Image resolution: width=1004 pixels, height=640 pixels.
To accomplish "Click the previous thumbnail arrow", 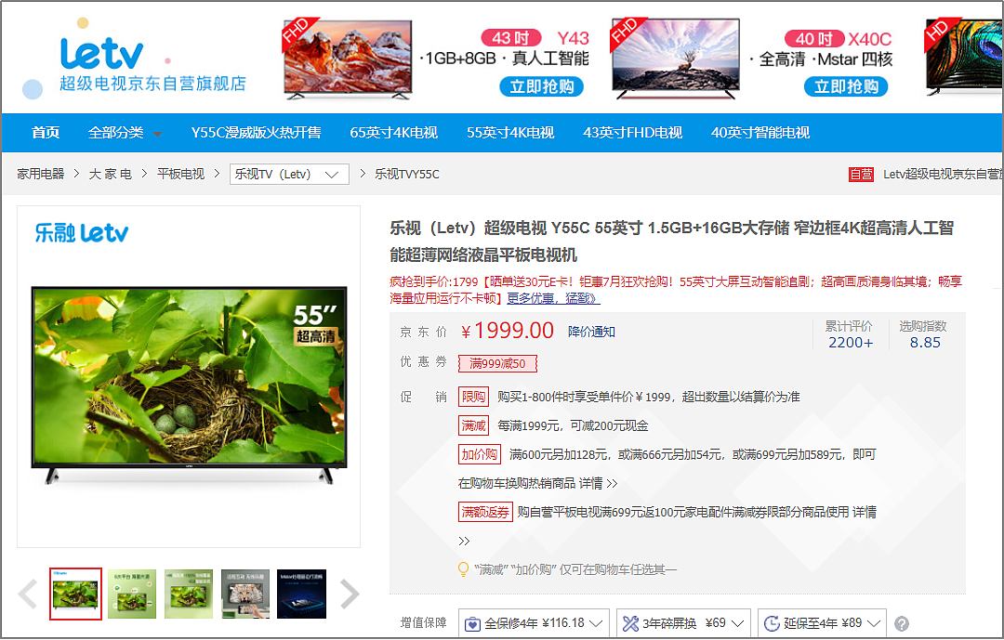I will (x=28, y=594).
